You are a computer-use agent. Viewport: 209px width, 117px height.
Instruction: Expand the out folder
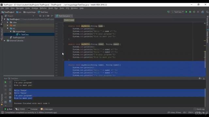[x=8, y=25]
